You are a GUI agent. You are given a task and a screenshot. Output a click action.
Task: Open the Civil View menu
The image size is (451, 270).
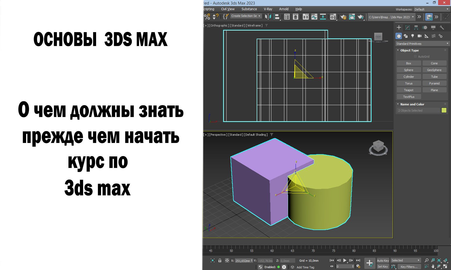tap(228, 9)
